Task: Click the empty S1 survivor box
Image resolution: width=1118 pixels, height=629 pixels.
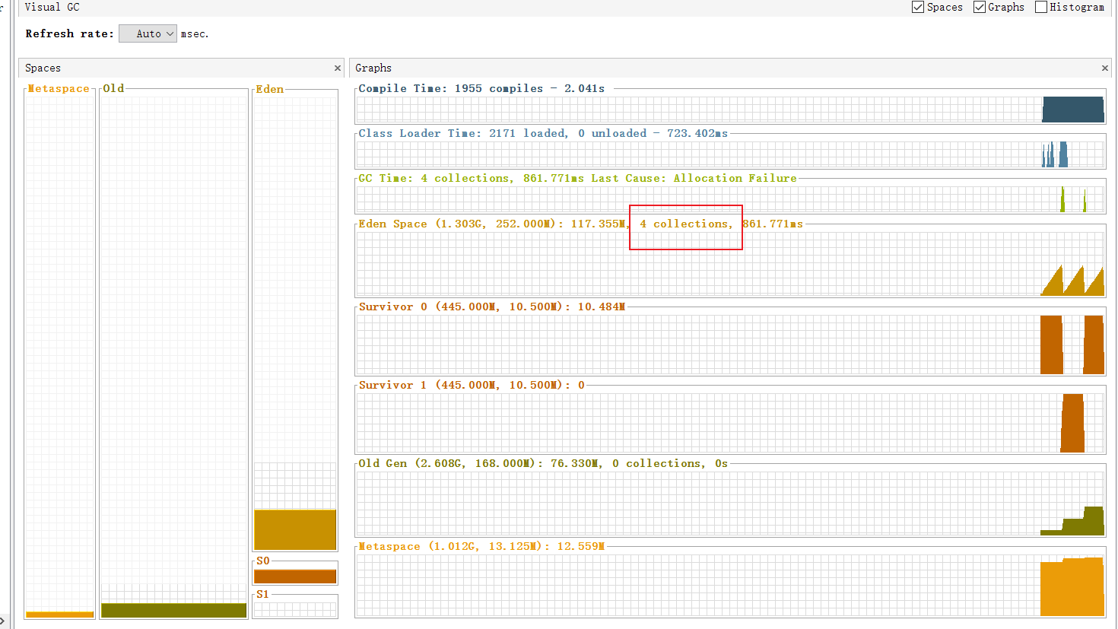Action: click(x=295, y=609)
